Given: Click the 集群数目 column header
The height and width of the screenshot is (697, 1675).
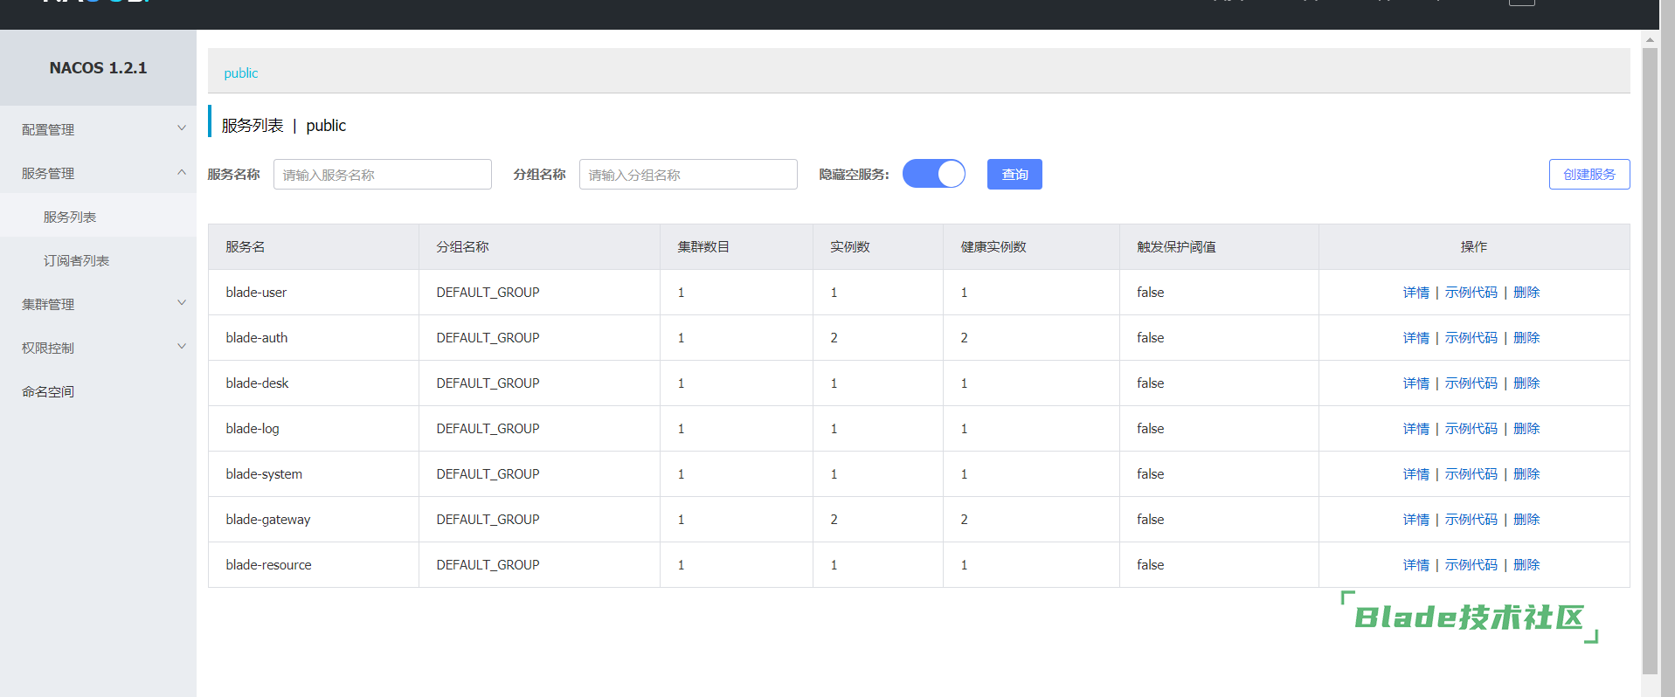Looking at the screenshot, I should (x=737, y=247).
